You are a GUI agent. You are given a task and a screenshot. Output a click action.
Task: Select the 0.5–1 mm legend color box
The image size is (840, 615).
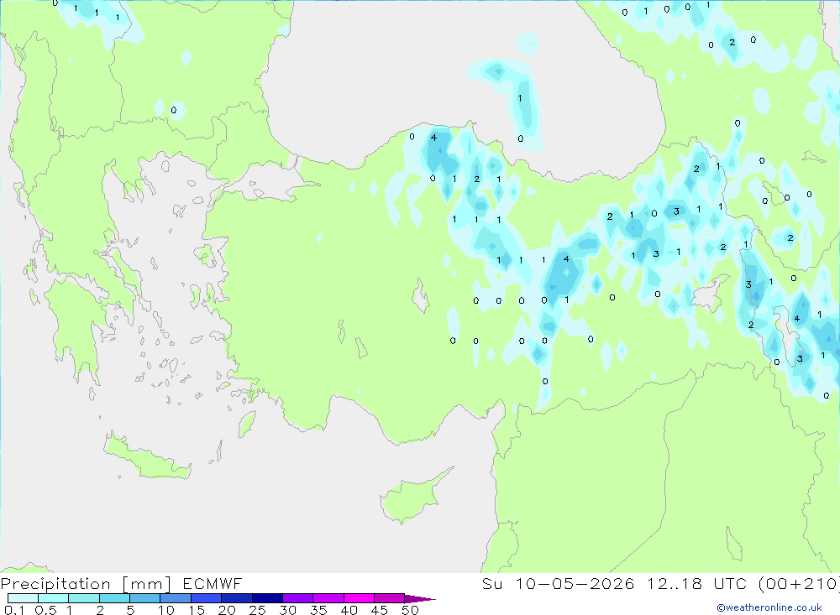(54, 598)
